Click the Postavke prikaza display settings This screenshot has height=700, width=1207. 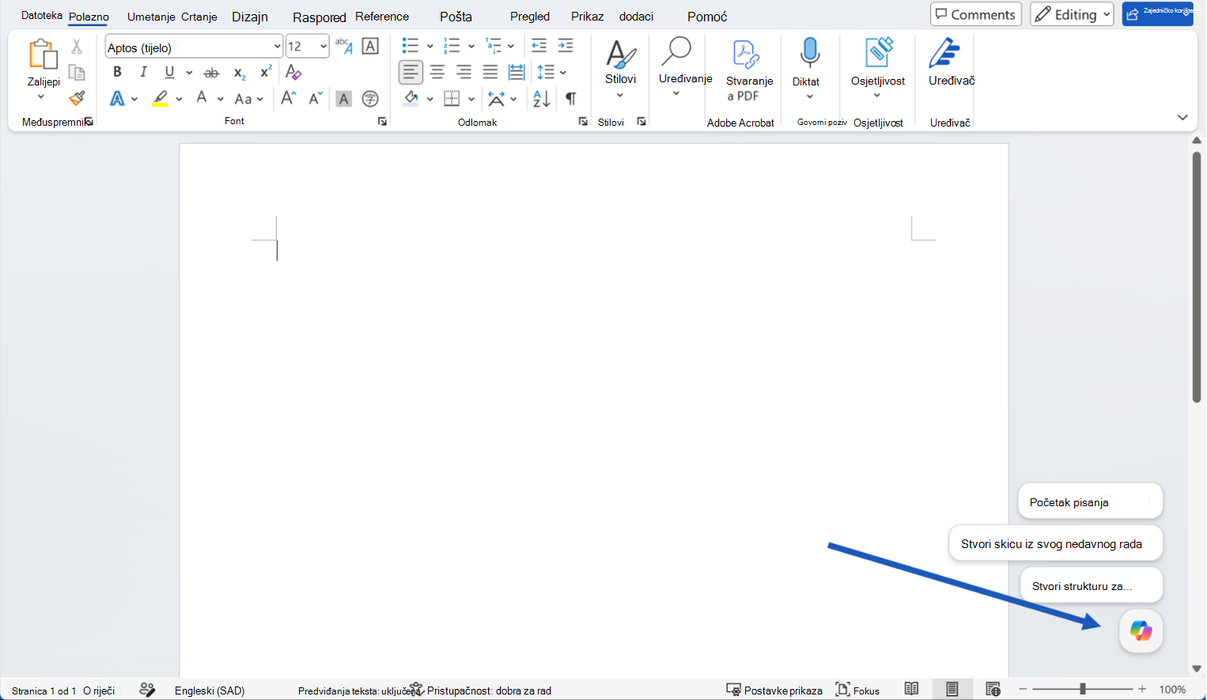tap(774, 691)
